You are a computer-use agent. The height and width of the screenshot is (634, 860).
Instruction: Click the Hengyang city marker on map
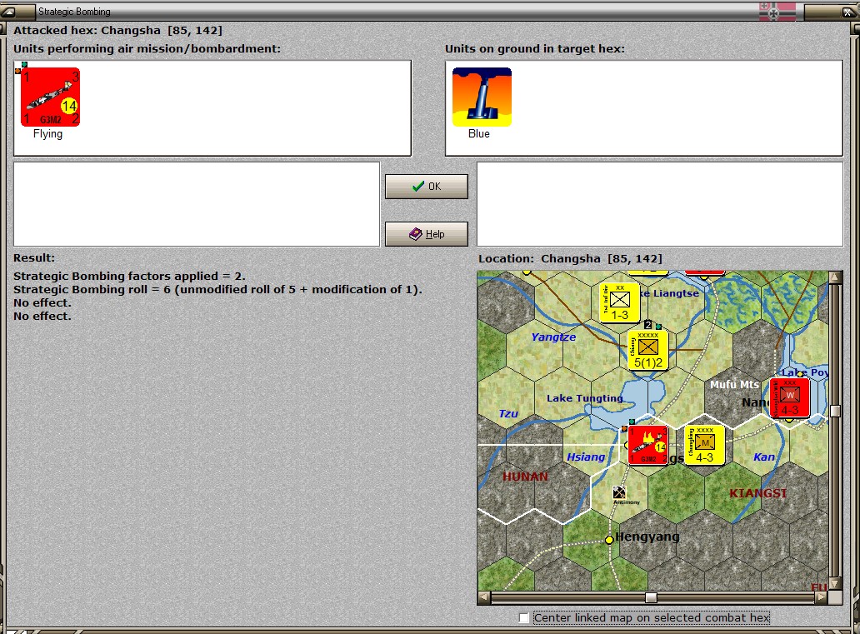point(609,540)
